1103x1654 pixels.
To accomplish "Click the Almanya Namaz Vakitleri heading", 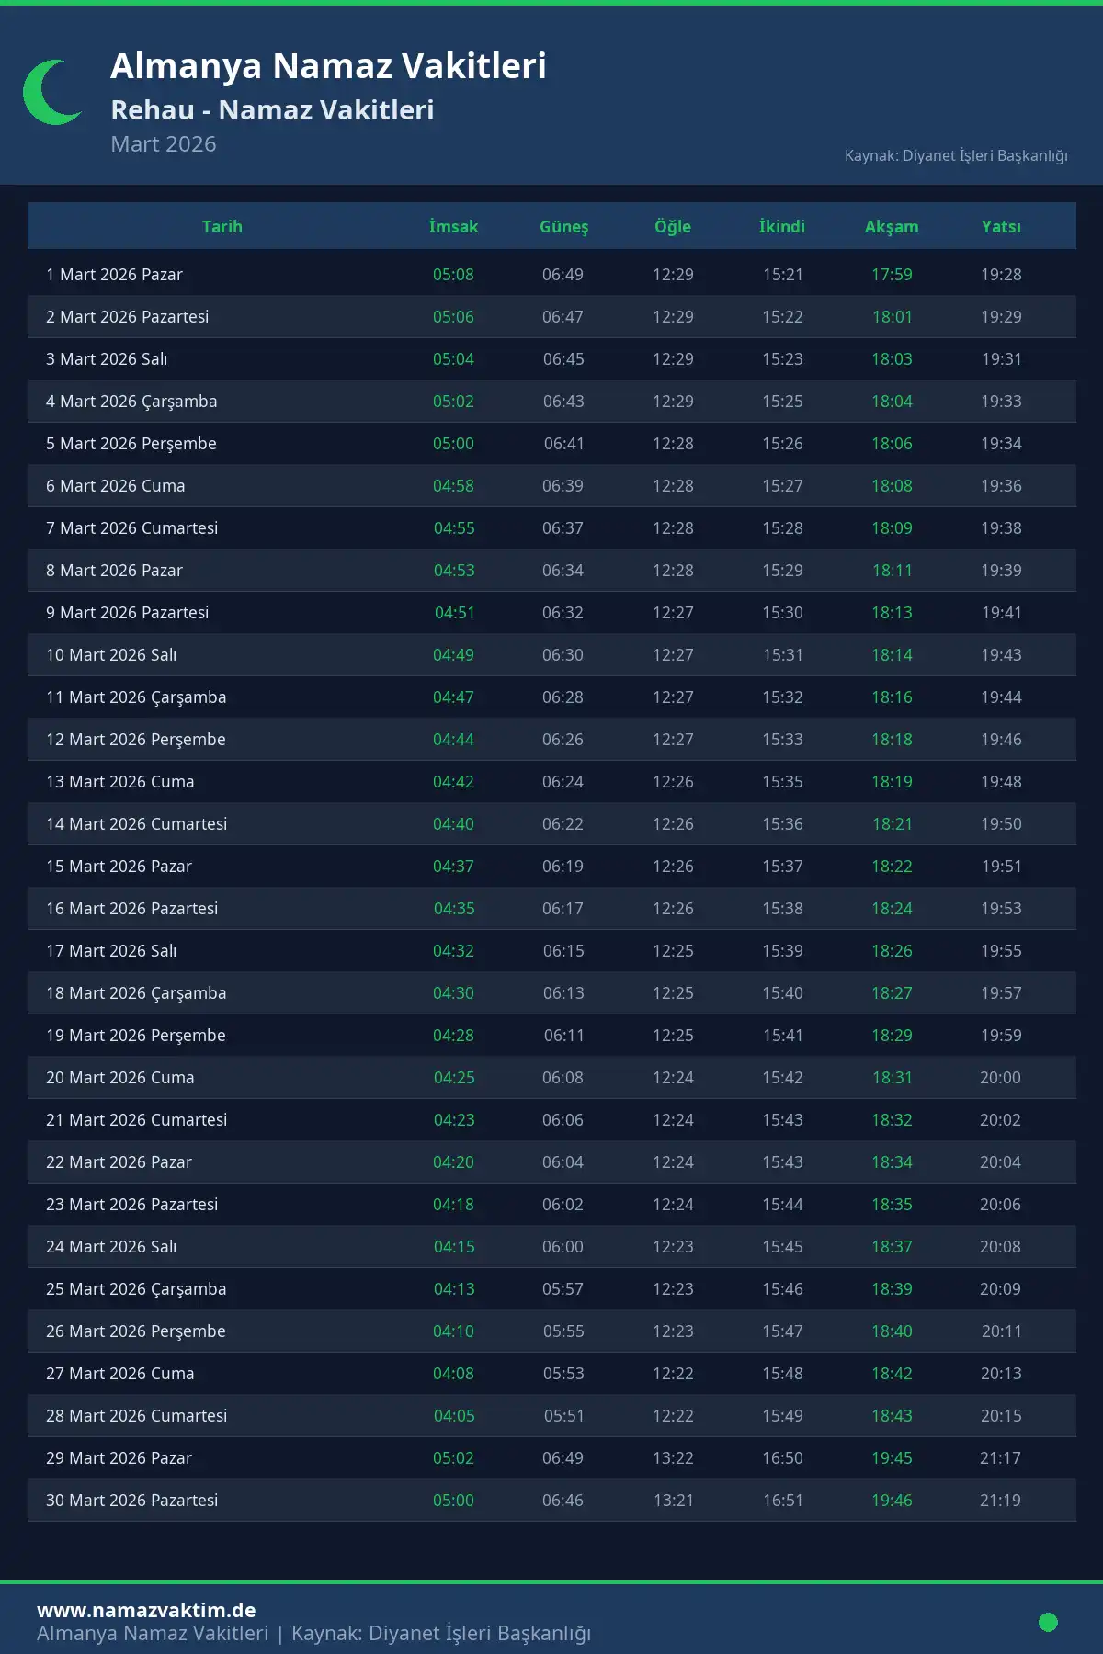I will click(x=328, y=66).
